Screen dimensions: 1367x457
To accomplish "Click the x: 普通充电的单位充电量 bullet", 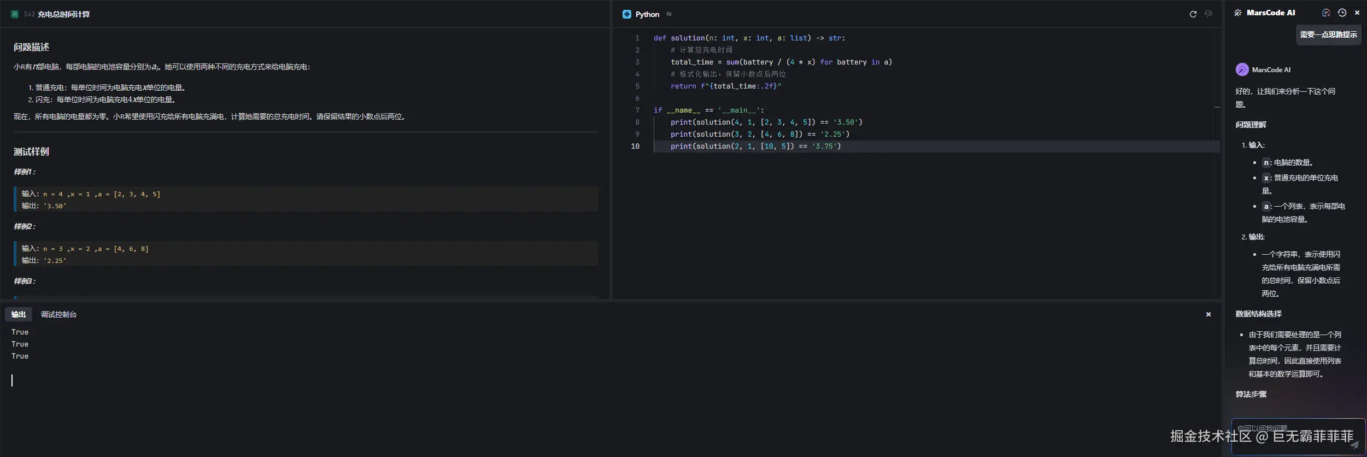I will [x=1300, y=185].
